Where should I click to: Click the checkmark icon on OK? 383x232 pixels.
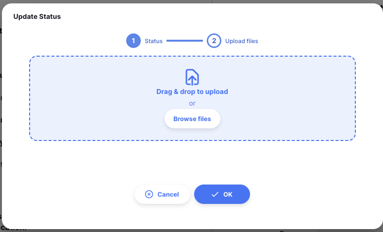click(x=215, y=194)
